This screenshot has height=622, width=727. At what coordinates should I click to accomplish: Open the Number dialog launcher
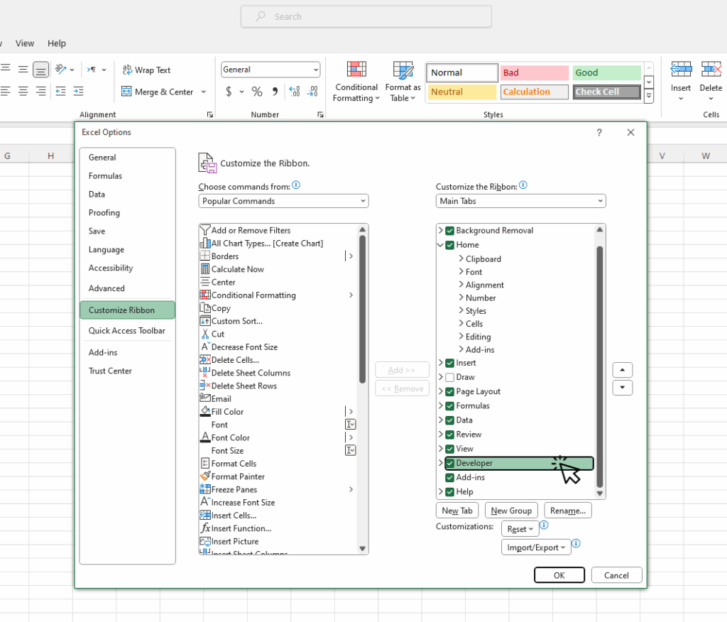[x=320, y=114]
